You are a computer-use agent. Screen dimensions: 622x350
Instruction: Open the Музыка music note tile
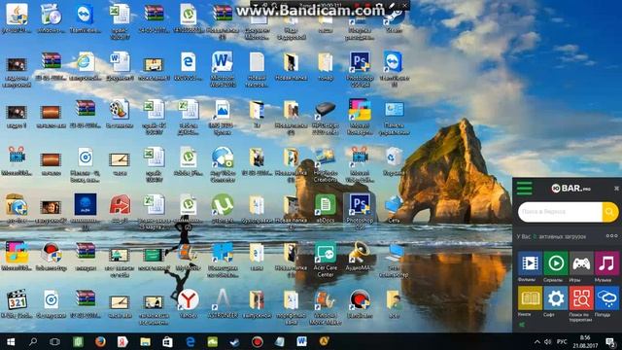(606, 263)
